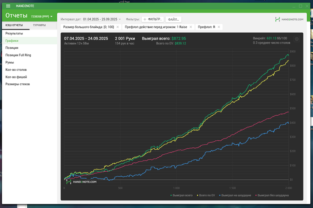Remove the big blind size filter
This screenshot has width=313, height=208.
point(118,27)
